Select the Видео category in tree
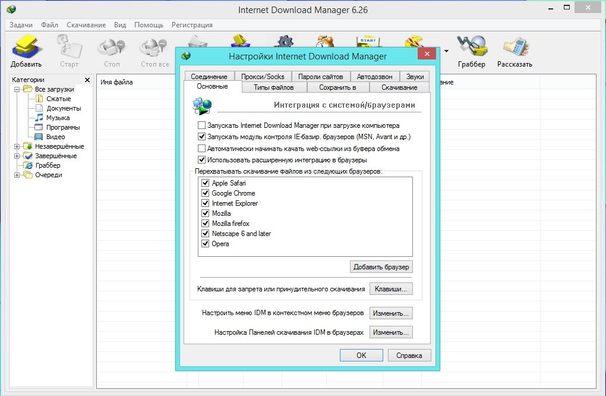Image resolution: width=606 pixels, height=396 pixels. pyautogui.click(x=55, y=137)
